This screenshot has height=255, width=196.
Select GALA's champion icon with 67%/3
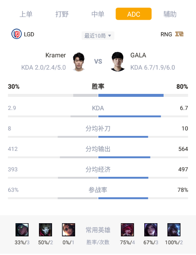click(151, 230)
